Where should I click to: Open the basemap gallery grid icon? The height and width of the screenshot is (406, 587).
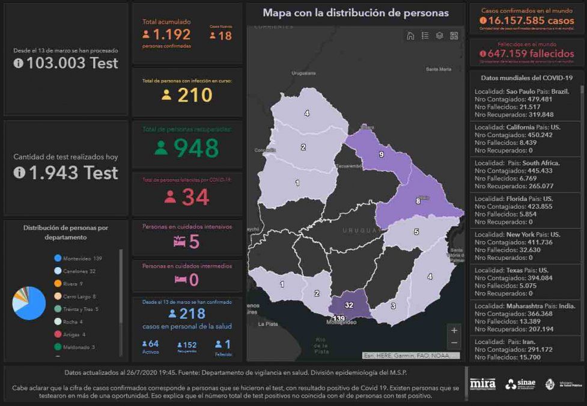coord(454,36)
